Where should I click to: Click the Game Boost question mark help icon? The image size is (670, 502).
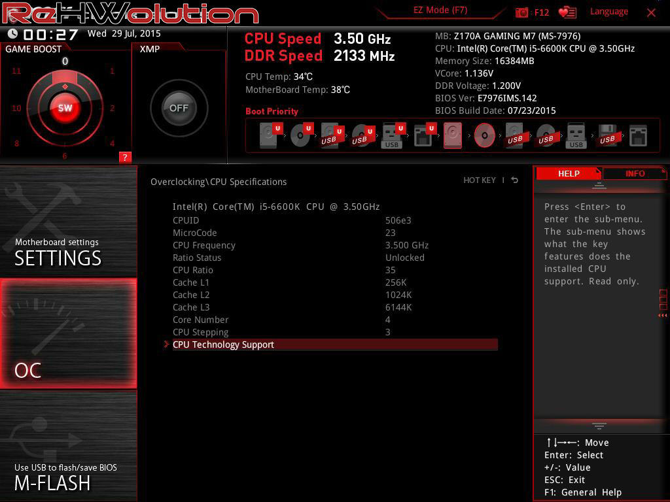(x=125, y=157)
